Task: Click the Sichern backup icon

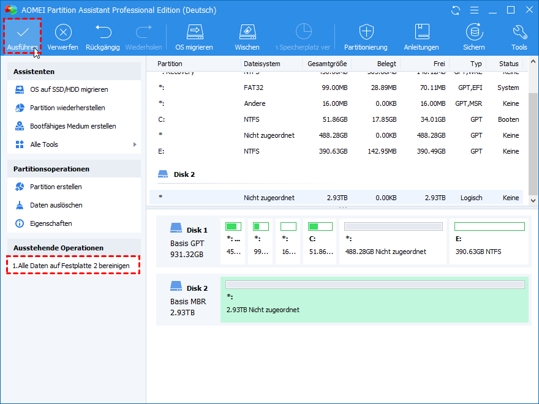Action: (473, 32)
